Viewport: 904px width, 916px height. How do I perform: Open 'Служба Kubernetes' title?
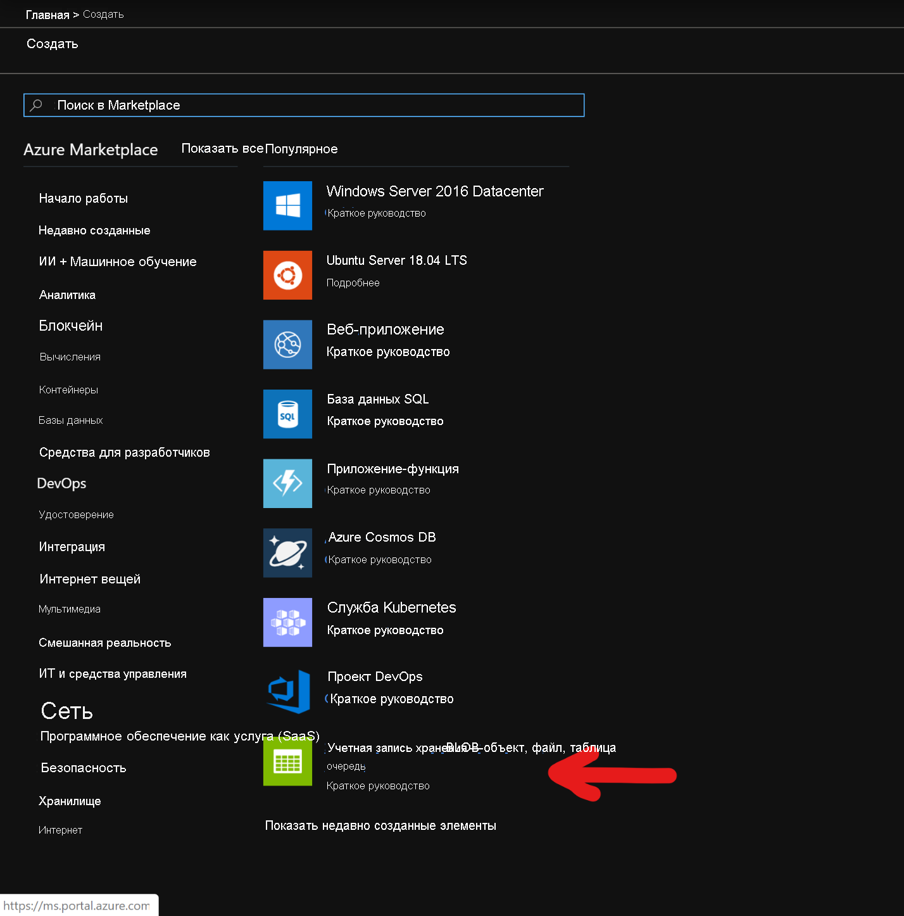point(392,607)
